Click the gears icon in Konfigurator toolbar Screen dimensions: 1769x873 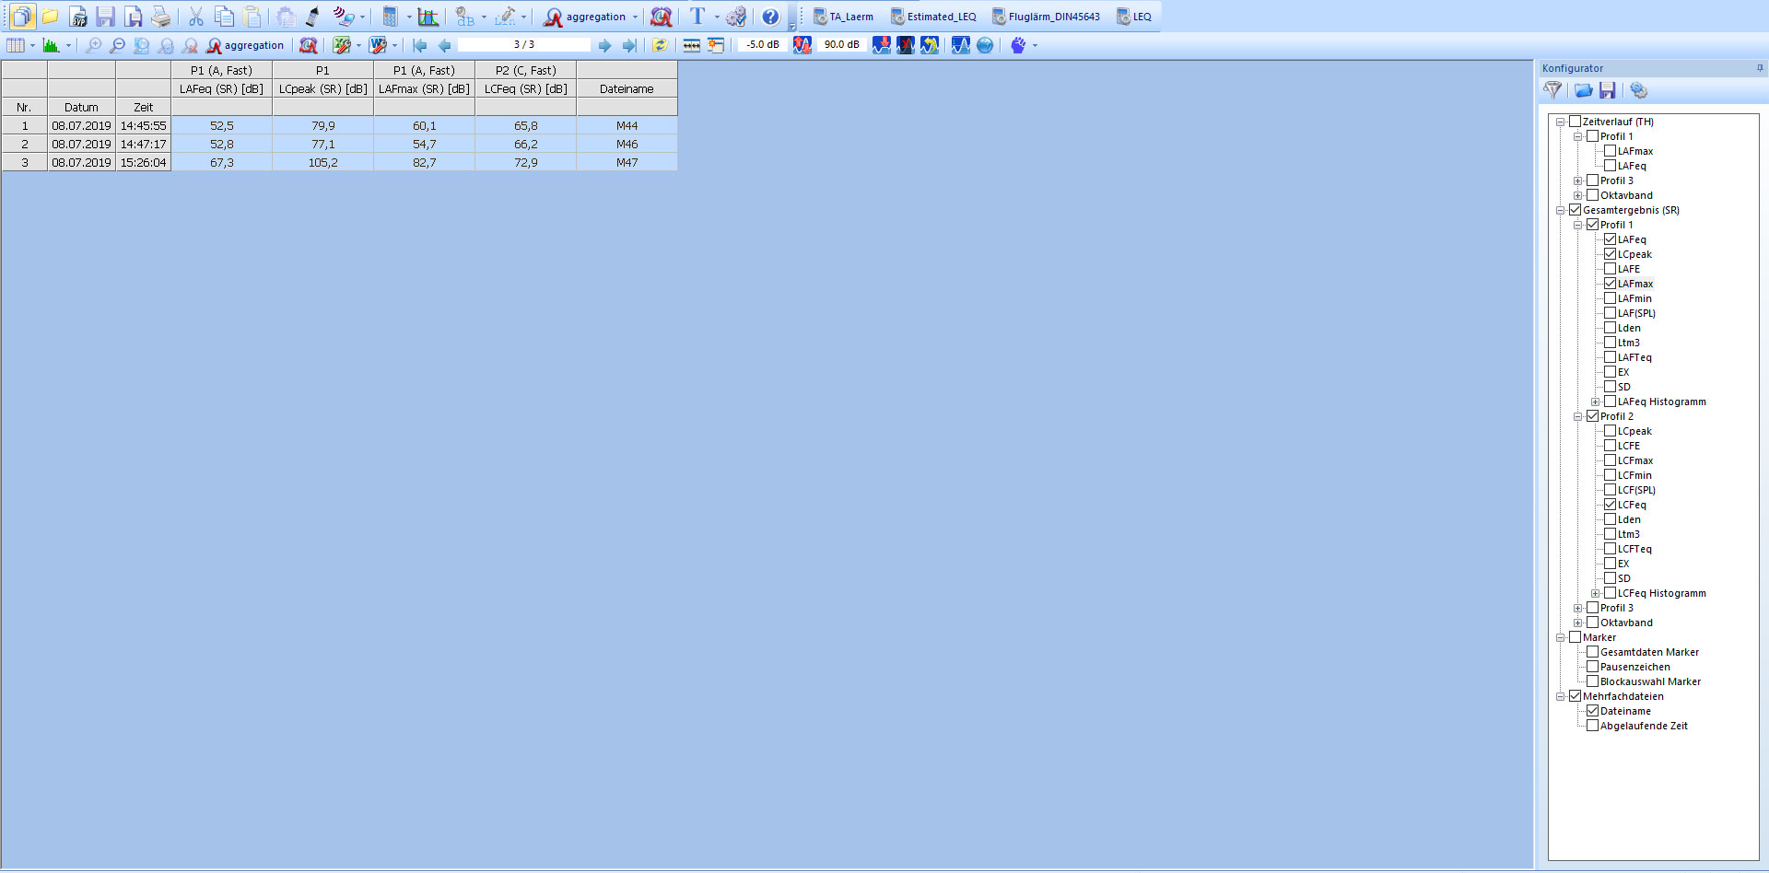point(1638,90)
